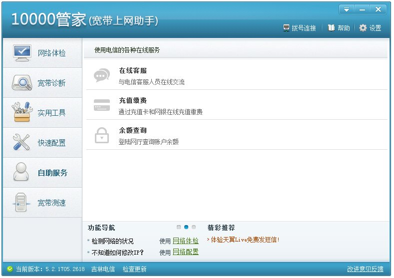Open the 实用工具 toolbox icon
The height and width of the screenshot is (278, 394).
pos(21,113)
